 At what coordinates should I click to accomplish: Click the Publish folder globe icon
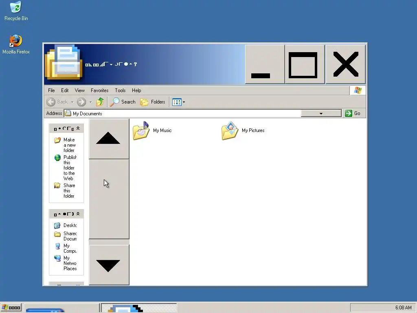click(x=57, y=158)
